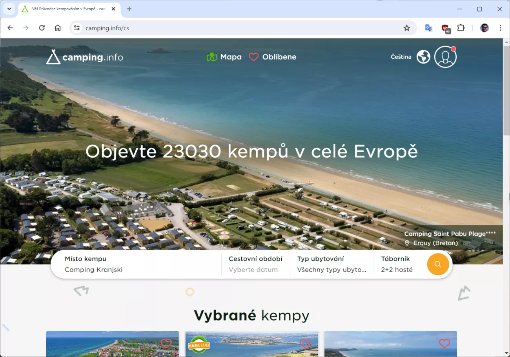Click the camping.info logo
The height and width of the screenshot is (357, 510).
(x=85, y=57)
